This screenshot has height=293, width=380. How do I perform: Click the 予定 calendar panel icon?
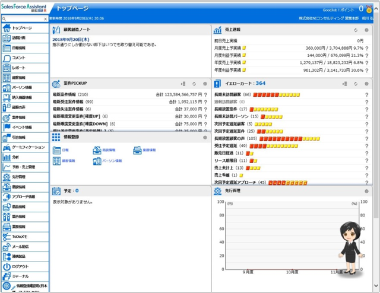click(x=56, y=191)
